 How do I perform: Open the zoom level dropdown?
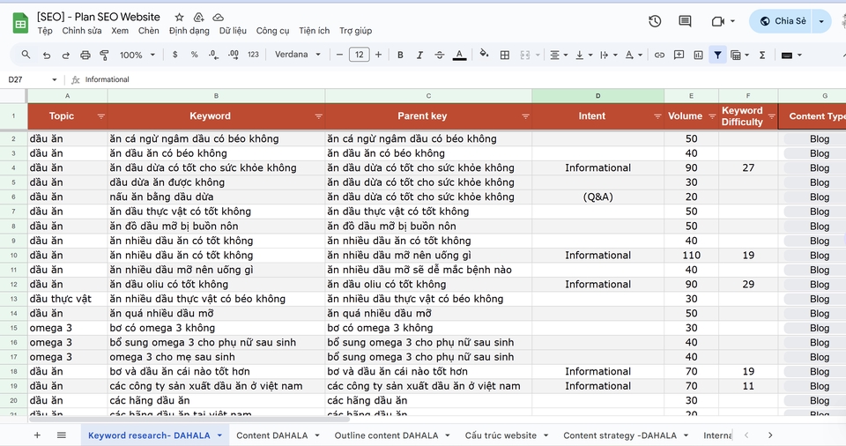click(137, 55)
